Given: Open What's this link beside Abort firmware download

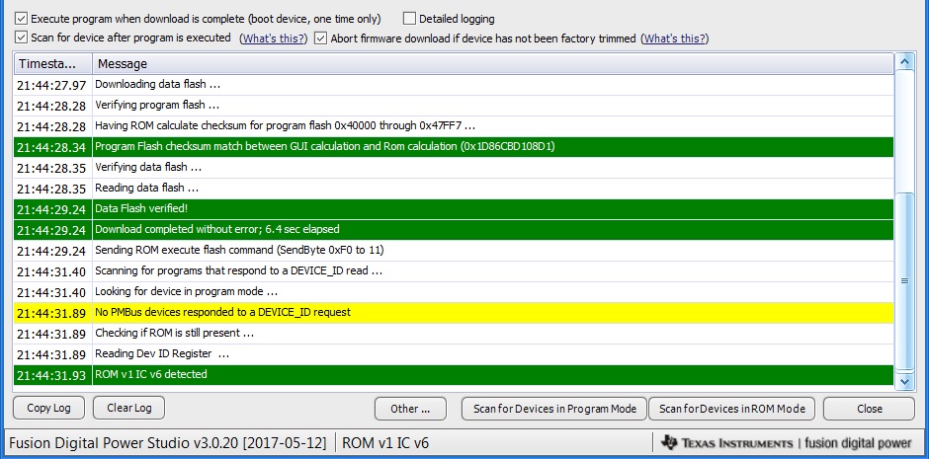Looking at the screenshot, I should [x=674, y=38].
